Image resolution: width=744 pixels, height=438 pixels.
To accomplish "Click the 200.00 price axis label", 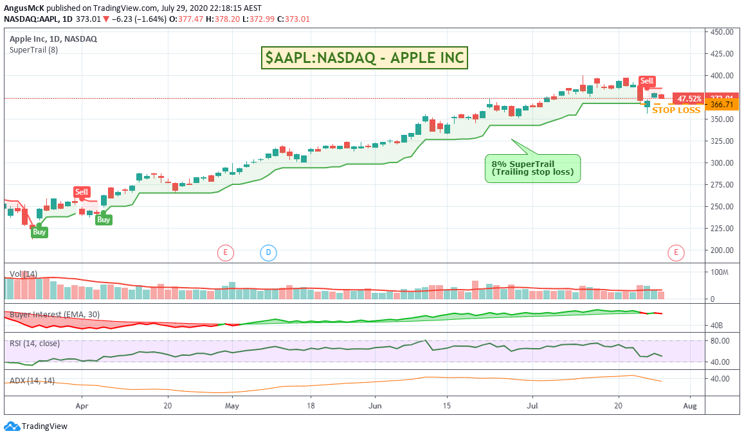I will pyautogui.click(x=721, y=250).
